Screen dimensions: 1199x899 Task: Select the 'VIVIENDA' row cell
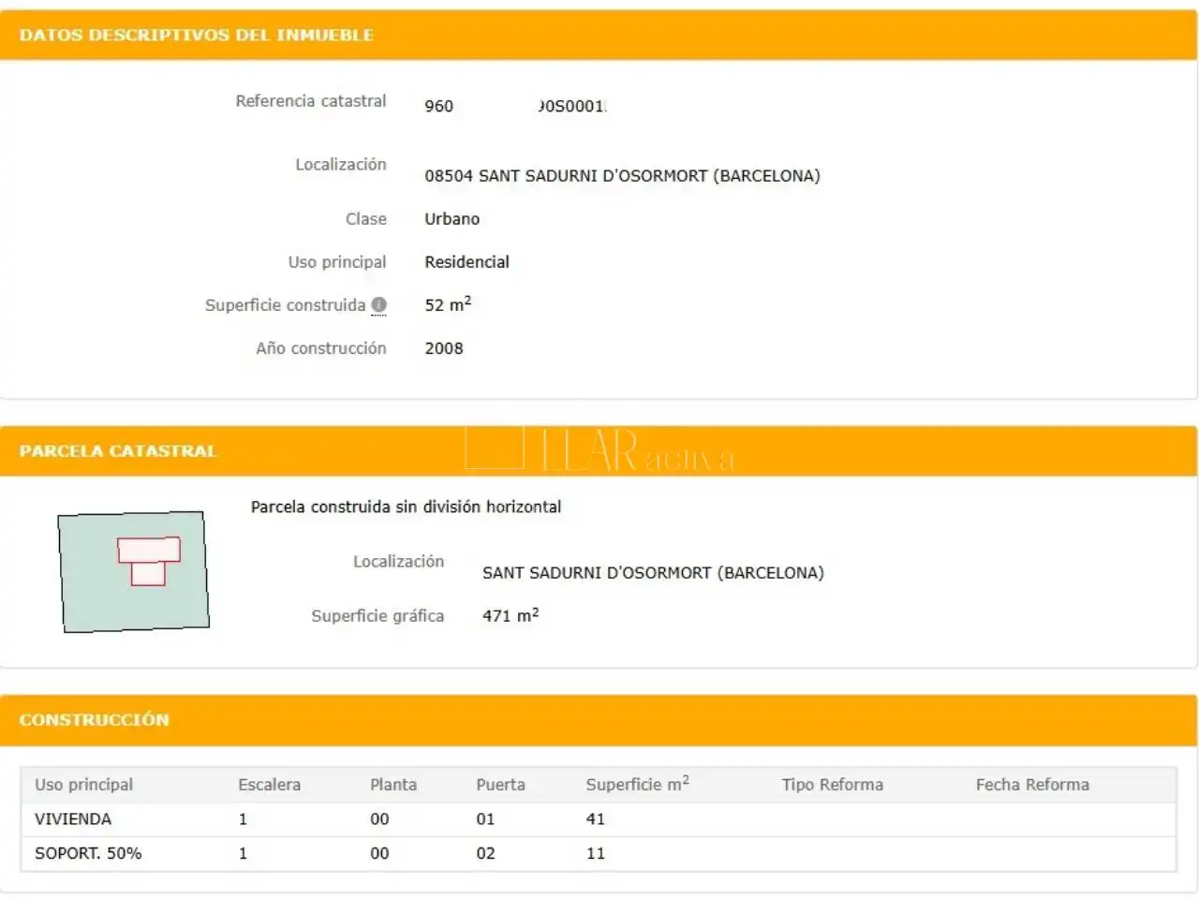pyautogui.click(x=73, y=819)
